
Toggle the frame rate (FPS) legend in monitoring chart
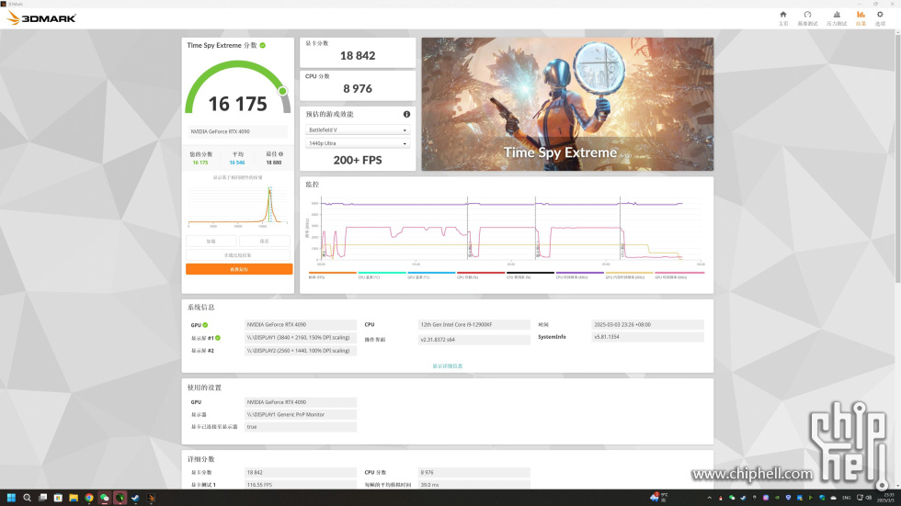click(332, 275)
